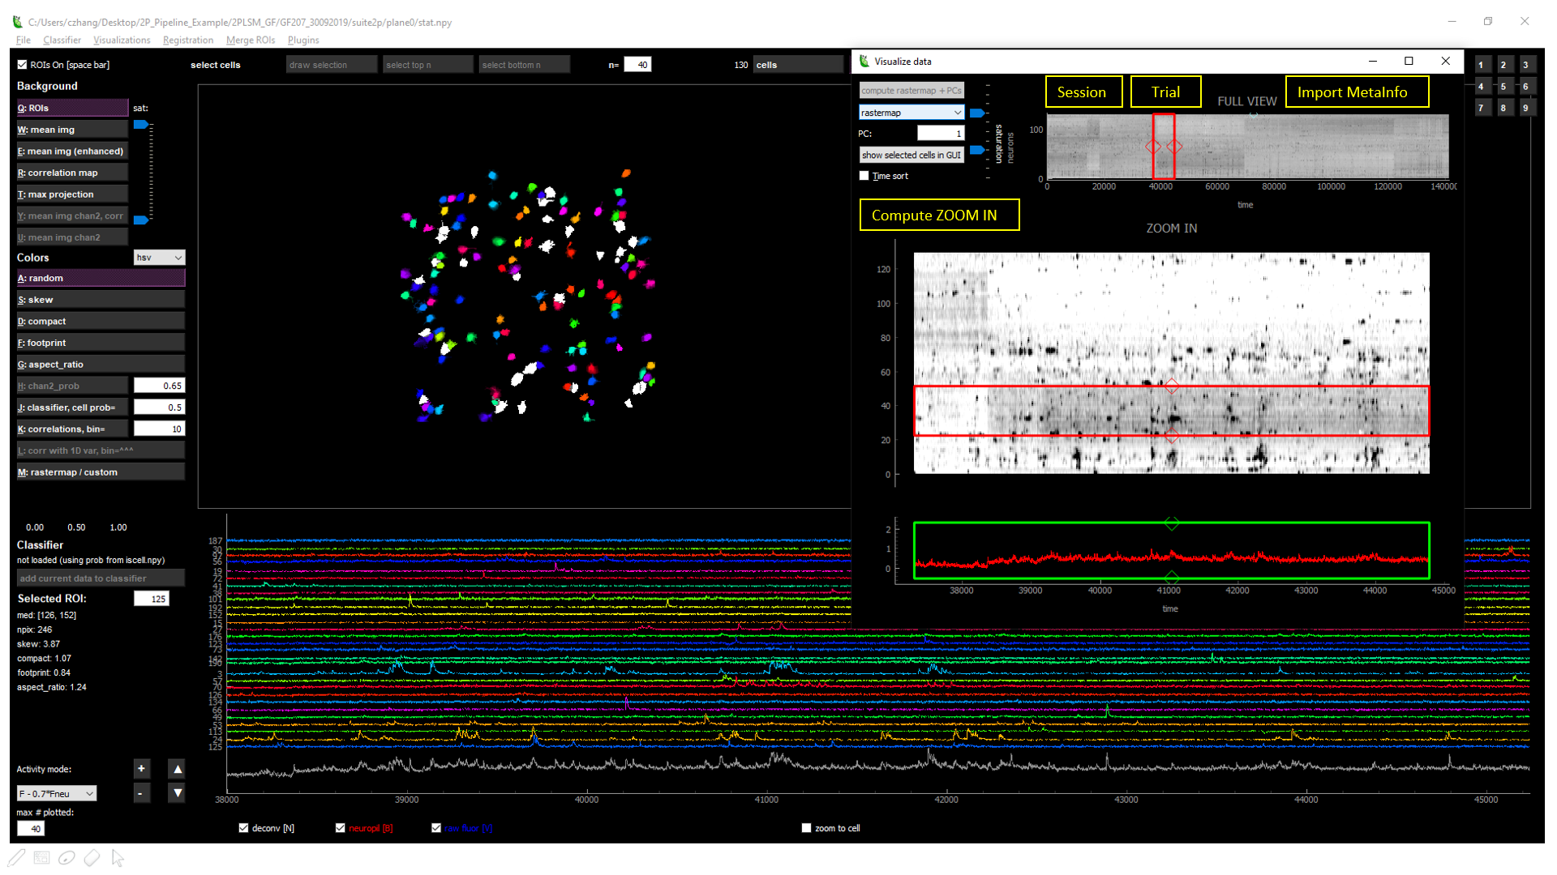Open the Visualizations menu
This screenshot has width=1557, height=875.
(x=122, y=40)
